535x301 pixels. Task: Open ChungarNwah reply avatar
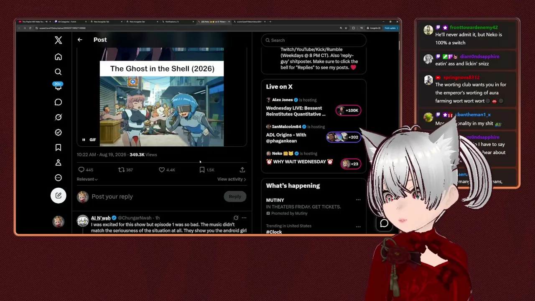83,221
